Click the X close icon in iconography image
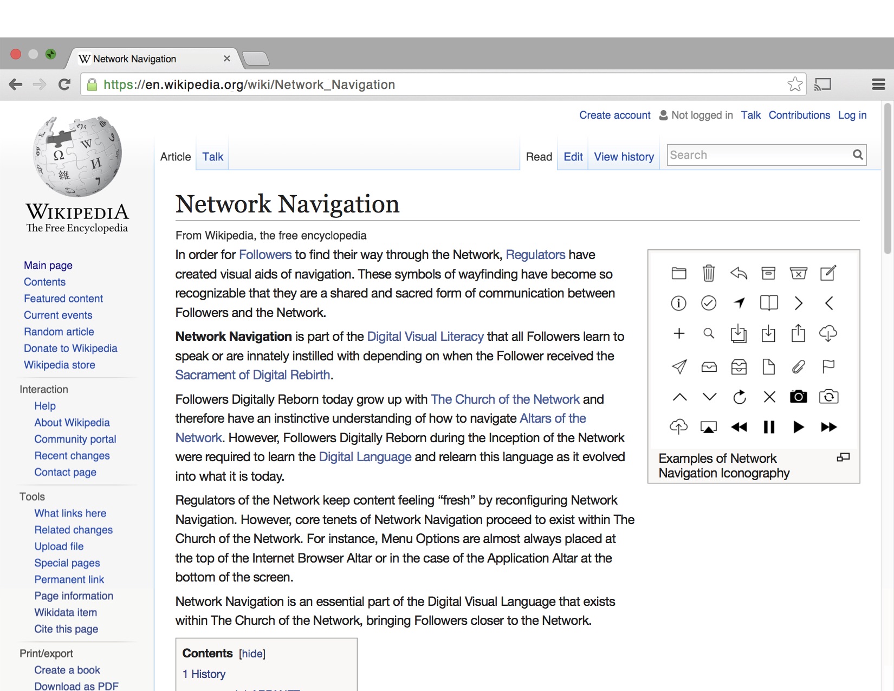Viewport: 894px width, 691px height. 769,397
